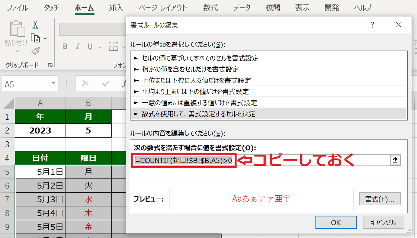Viewport: 417px width, 238px height.
Task: Open the clipboard group dialog launcher
Action: [50, 65]
